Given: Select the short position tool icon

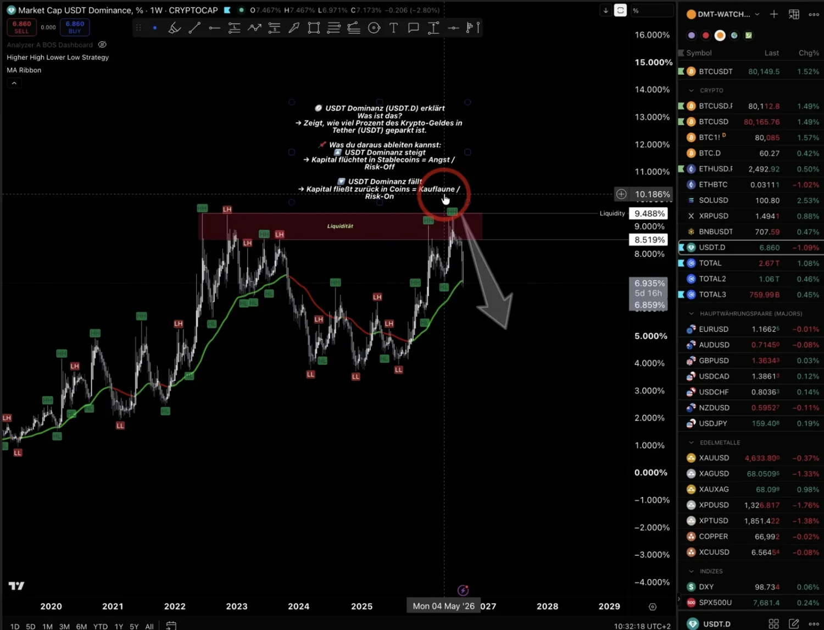Looking at the screenshot, I should point(274,27).
